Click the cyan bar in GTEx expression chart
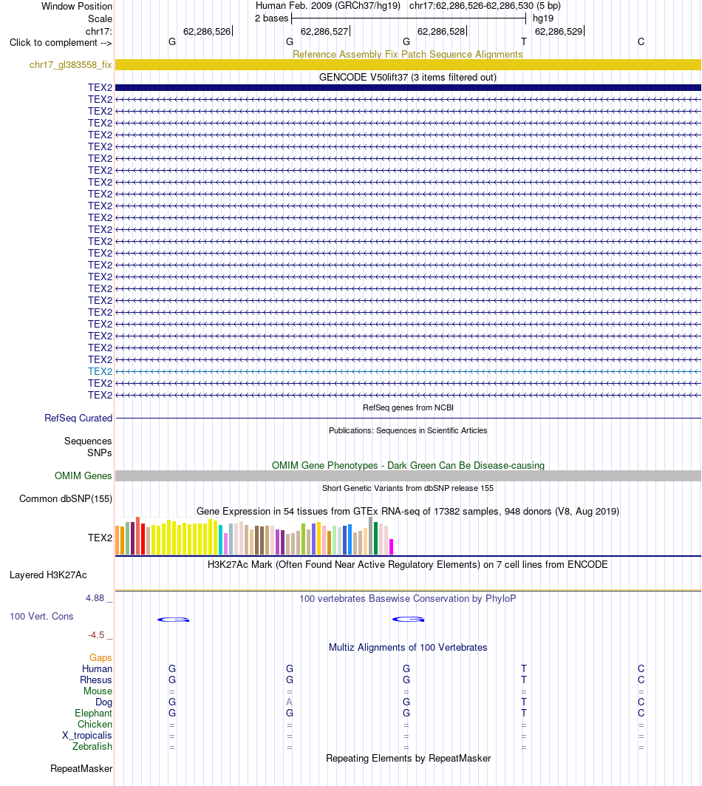This screenshot has height=786, width=702. [220, 540]
